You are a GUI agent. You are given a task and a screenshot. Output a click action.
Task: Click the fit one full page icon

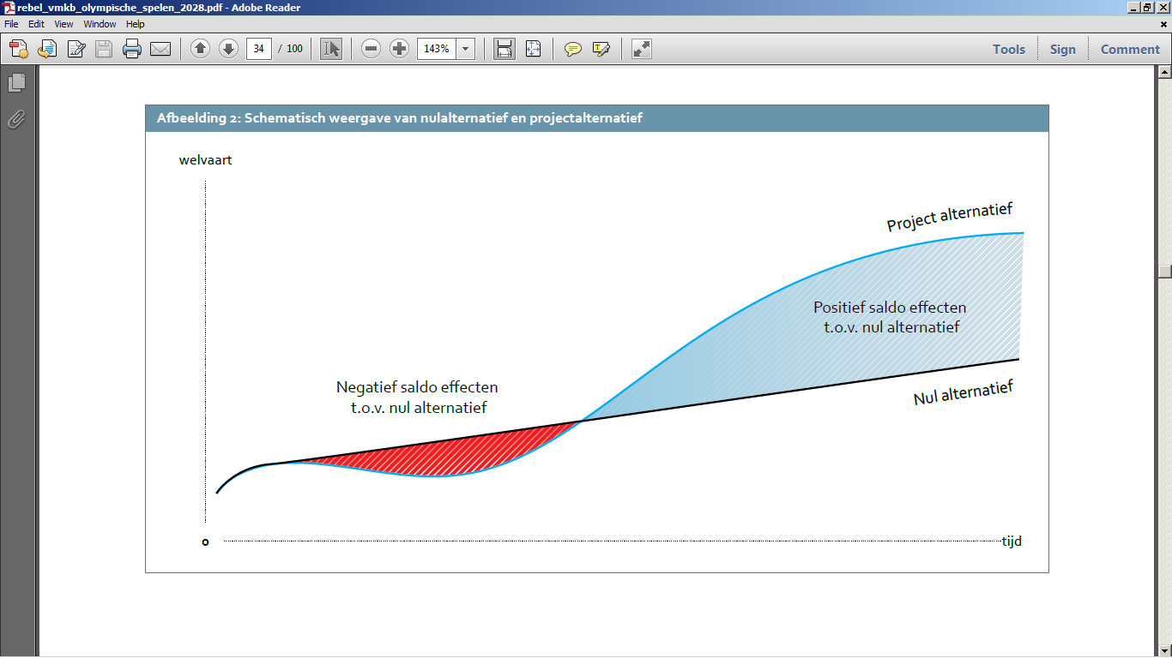pos(533,49)
